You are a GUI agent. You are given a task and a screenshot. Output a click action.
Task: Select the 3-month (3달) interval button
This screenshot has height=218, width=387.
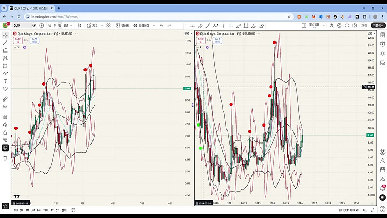(66, 26)
